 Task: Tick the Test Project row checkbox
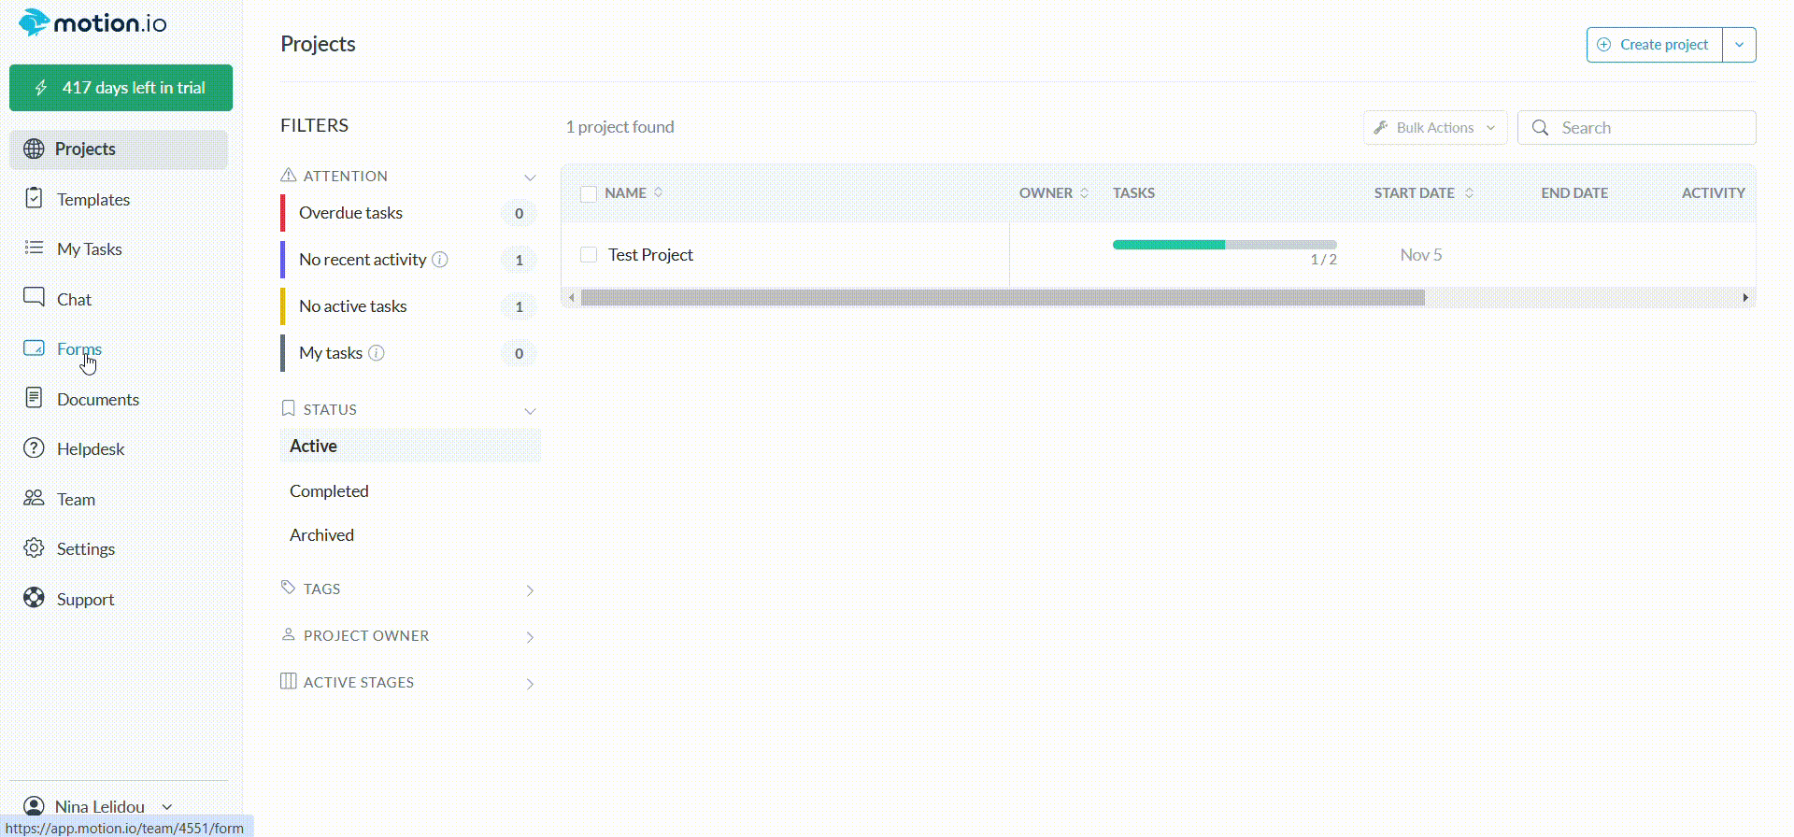coord(589,255)
